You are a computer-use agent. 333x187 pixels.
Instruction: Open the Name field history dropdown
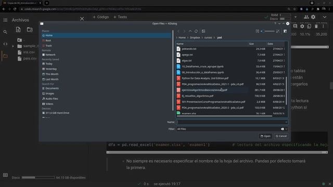[x=286, y=122]
